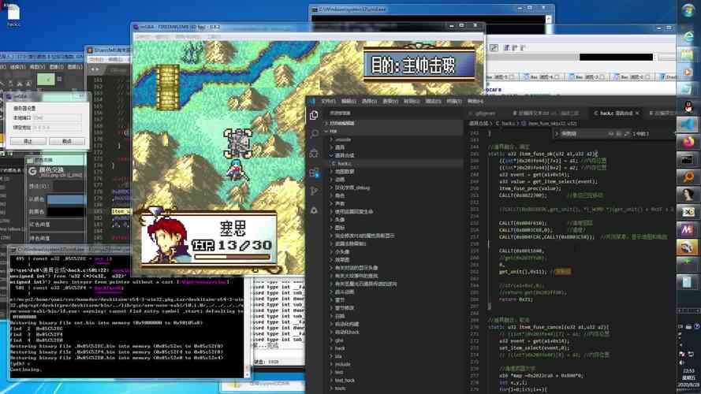Open the 编辑(E) menu in VS Code
701x394 pixels.
(x=349, y=102)
